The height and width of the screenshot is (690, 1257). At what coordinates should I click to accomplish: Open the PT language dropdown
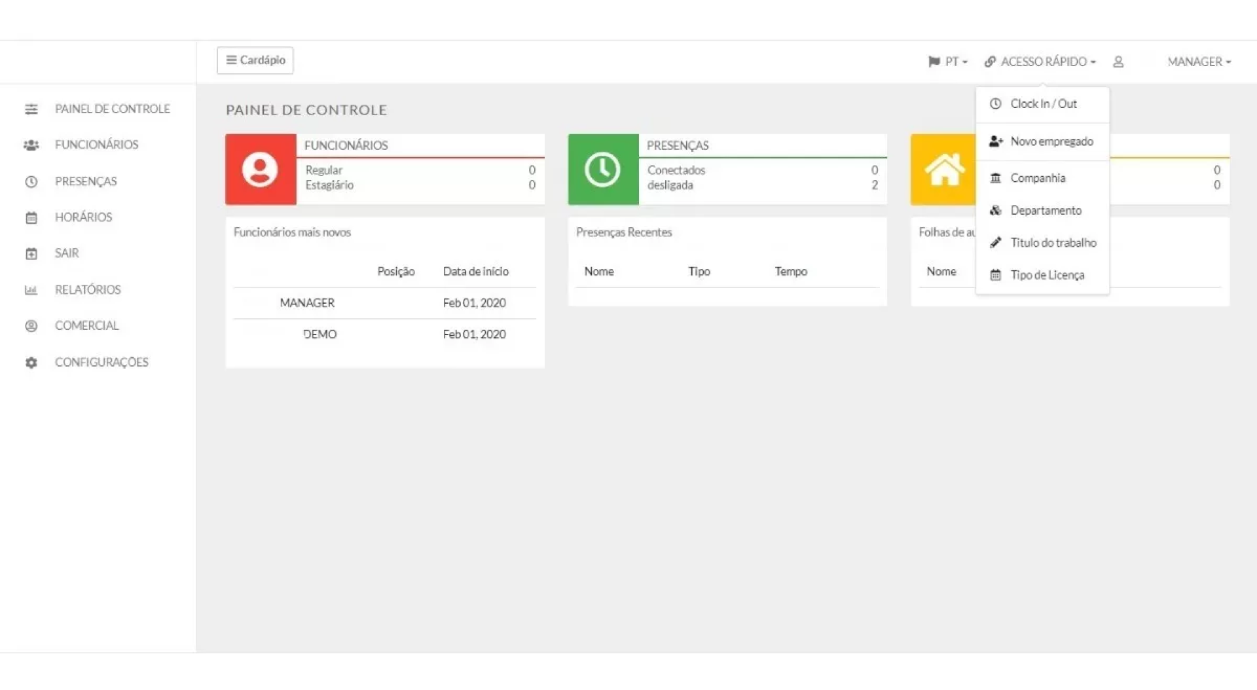coord(948,62)
